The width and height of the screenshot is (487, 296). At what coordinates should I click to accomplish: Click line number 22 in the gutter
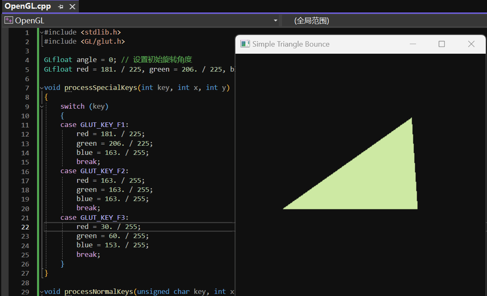tap(25, 227)
